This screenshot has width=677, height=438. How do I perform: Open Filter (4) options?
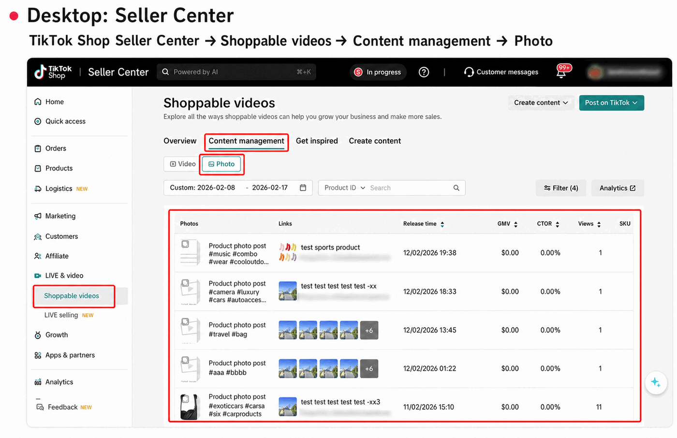(561, 188)
